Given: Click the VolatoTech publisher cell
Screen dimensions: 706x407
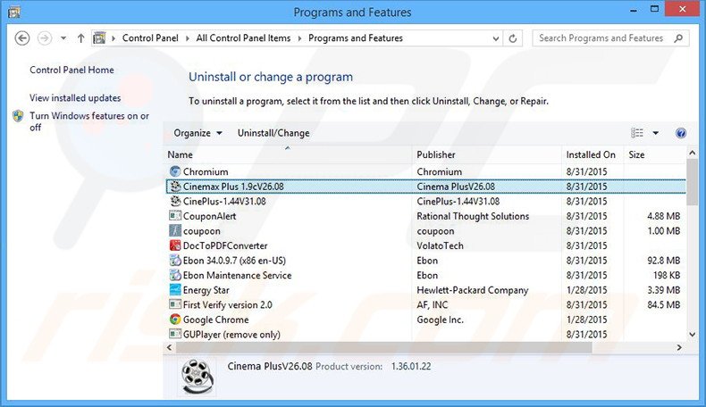Looking at the screenshot, I should (x=440, y=245).
